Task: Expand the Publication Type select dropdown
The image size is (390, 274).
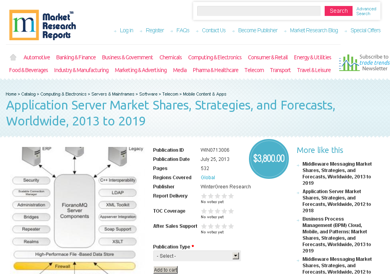Action: [x=197, y=256]
